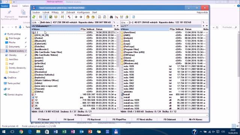This screenshot has height=135, width=240.
Task: Open the right panel drive c dropdown
Action: [125, 22]
